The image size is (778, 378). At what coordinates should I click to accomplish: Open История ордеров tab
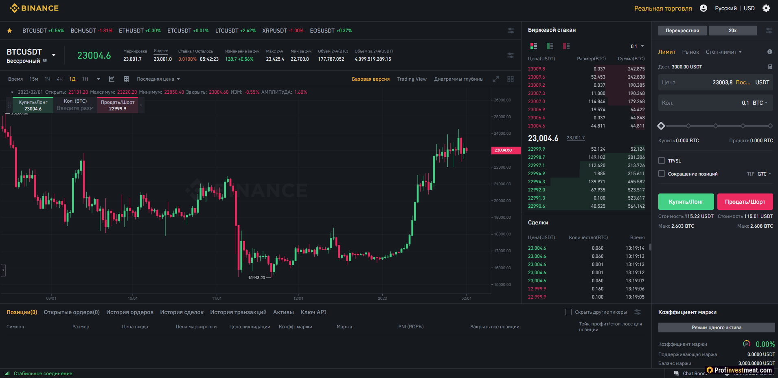[x=130, y=312]
